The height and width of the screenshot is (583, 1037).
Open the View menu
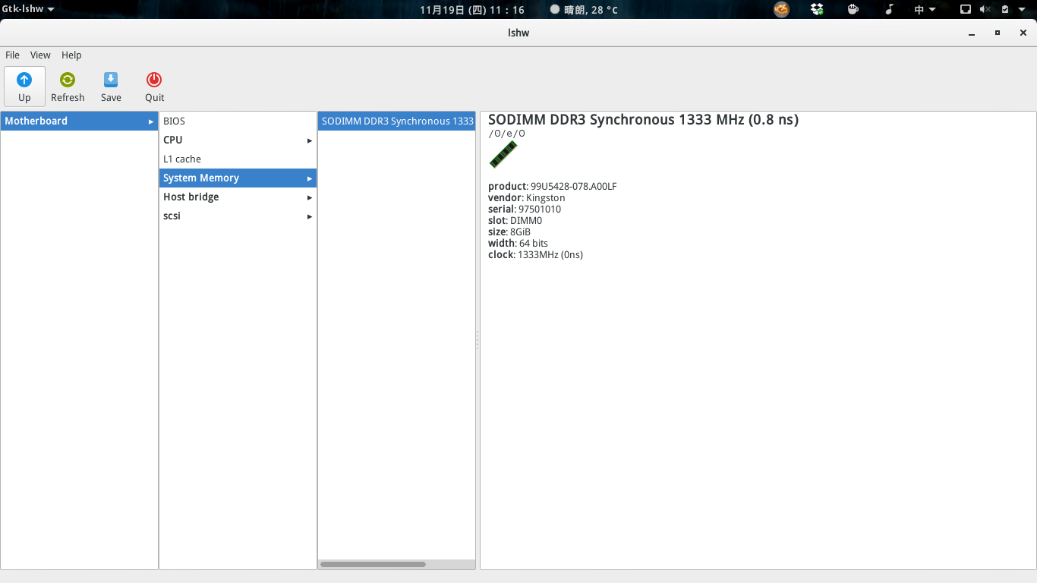tap(40, 55)
